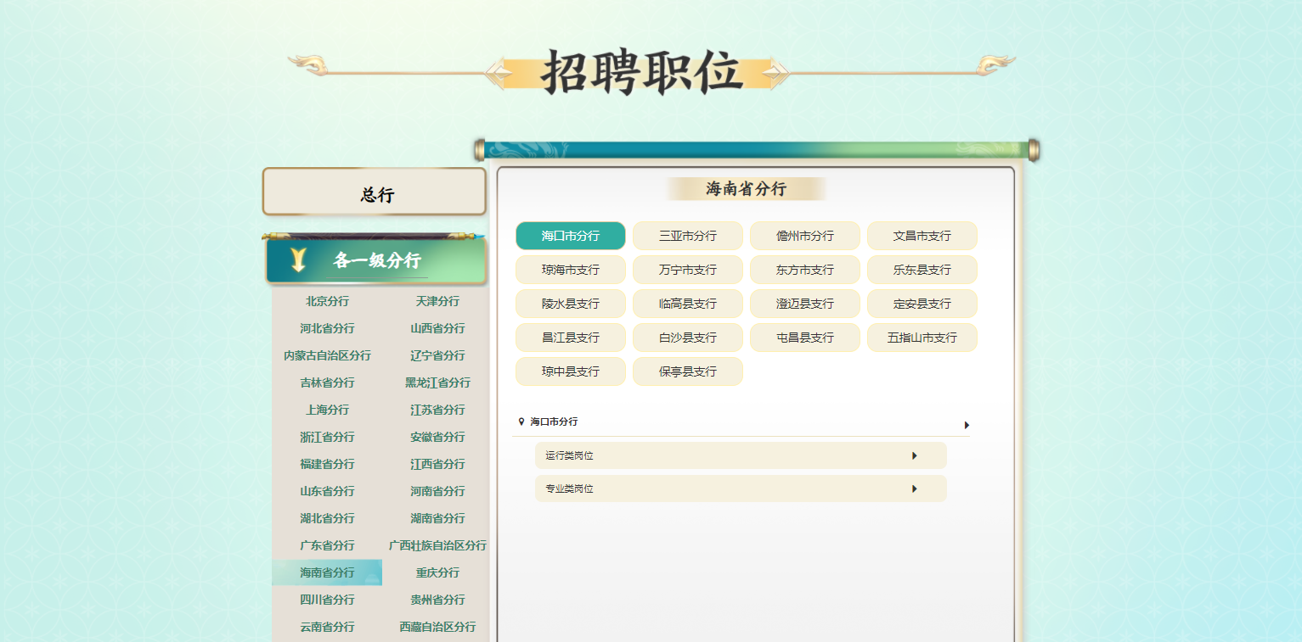1302x642 pixels.
Task: Click the location pin icon beside 海口市分行
Action: click(521, 421)
